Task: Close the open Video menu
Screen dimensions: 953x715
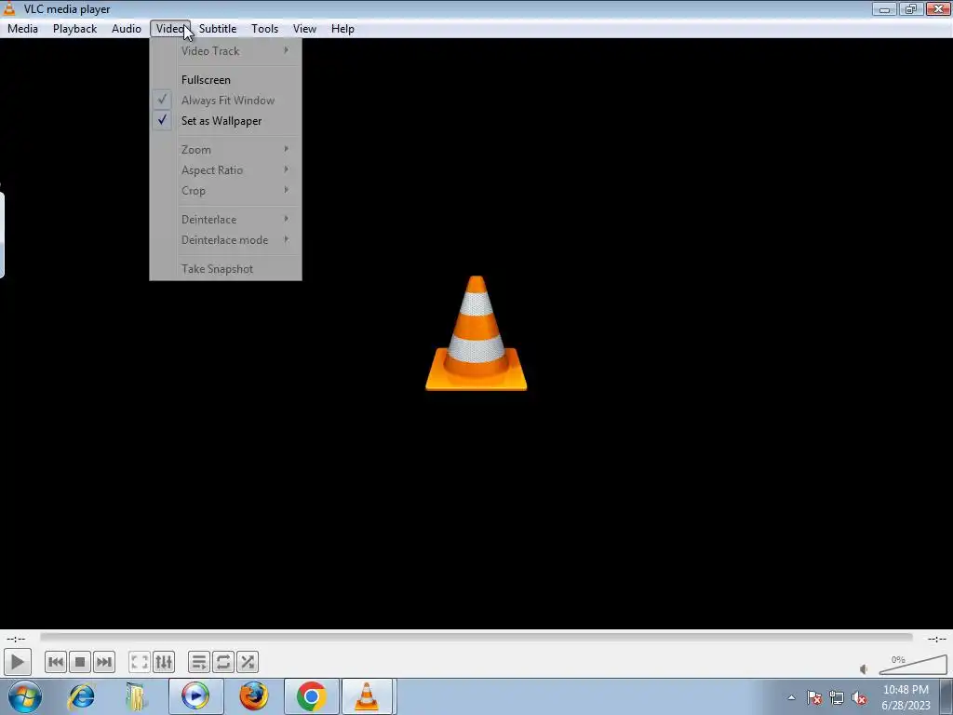Action: [x=170, y=29]
